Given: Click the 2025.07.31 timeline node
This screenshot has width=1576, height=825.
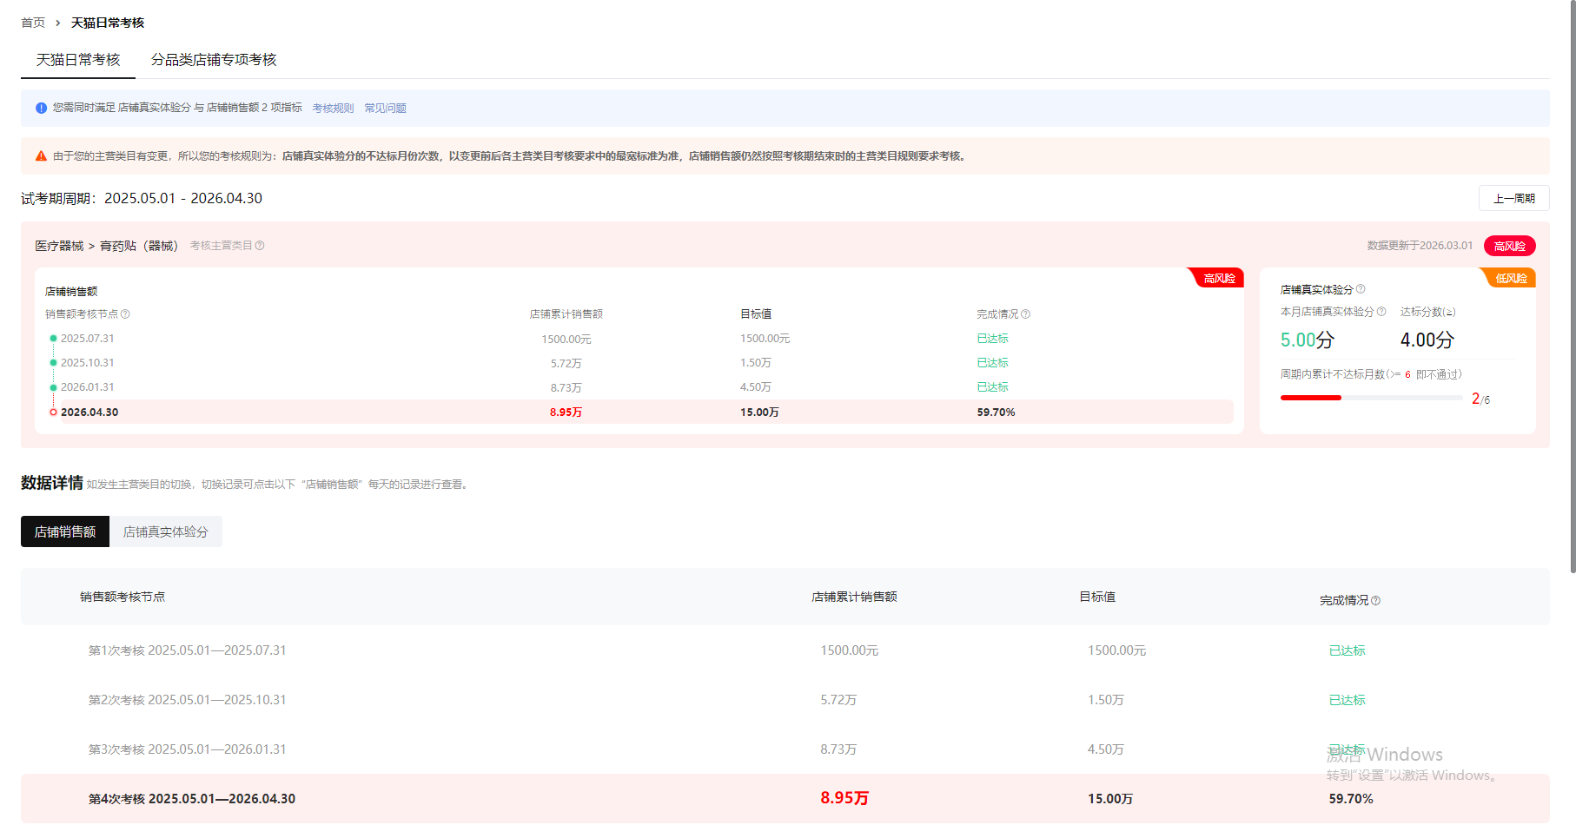Looking at the screenshot, I should 54,339.
